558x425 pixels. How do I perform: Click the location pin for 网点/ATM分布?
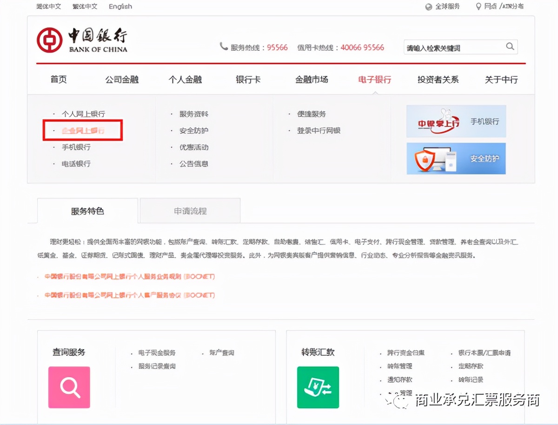coord(478,7)
